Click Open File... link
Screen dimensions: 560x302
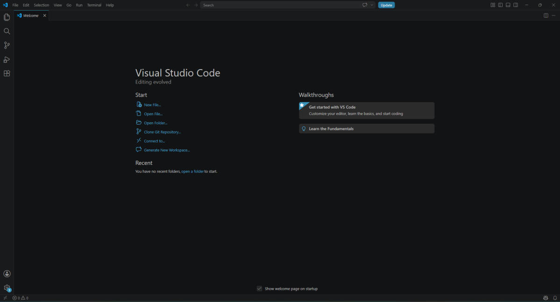coord(153,114)
